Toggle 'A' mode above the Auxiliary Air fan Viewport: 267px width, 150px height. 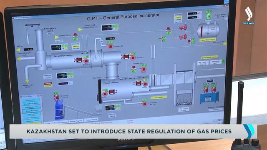pos(109,42)
